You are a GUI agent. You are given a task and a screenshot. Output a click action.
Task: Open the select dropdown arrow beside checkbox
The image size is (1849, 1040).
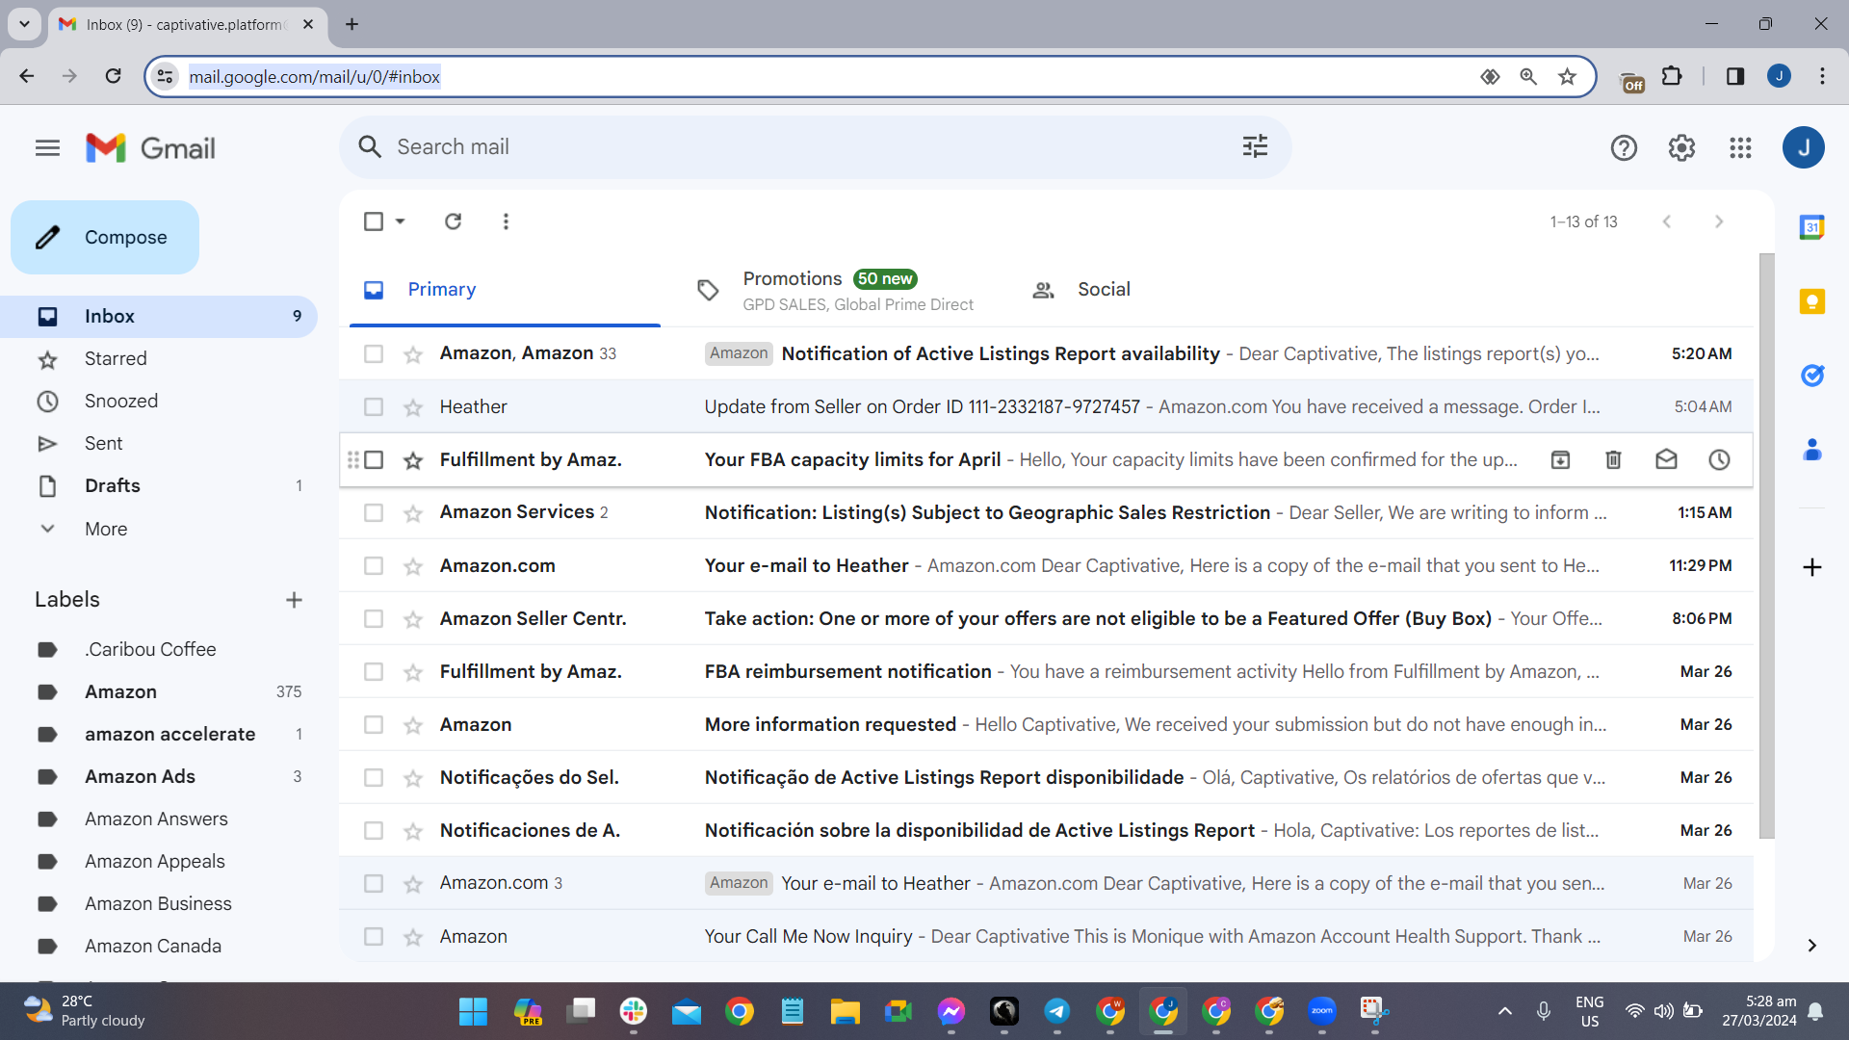[401, 221]
